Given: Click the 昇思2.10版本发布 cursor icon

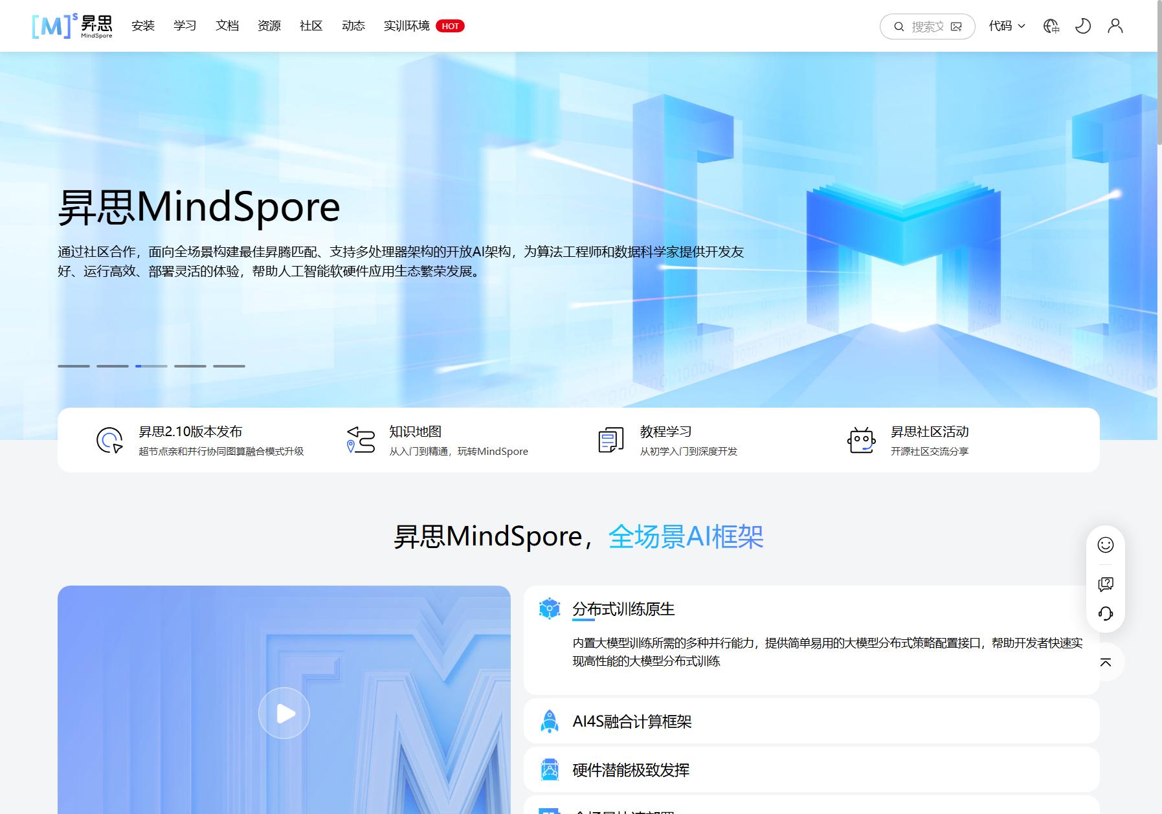Looking at the screenshot, I should pos(109,440).
